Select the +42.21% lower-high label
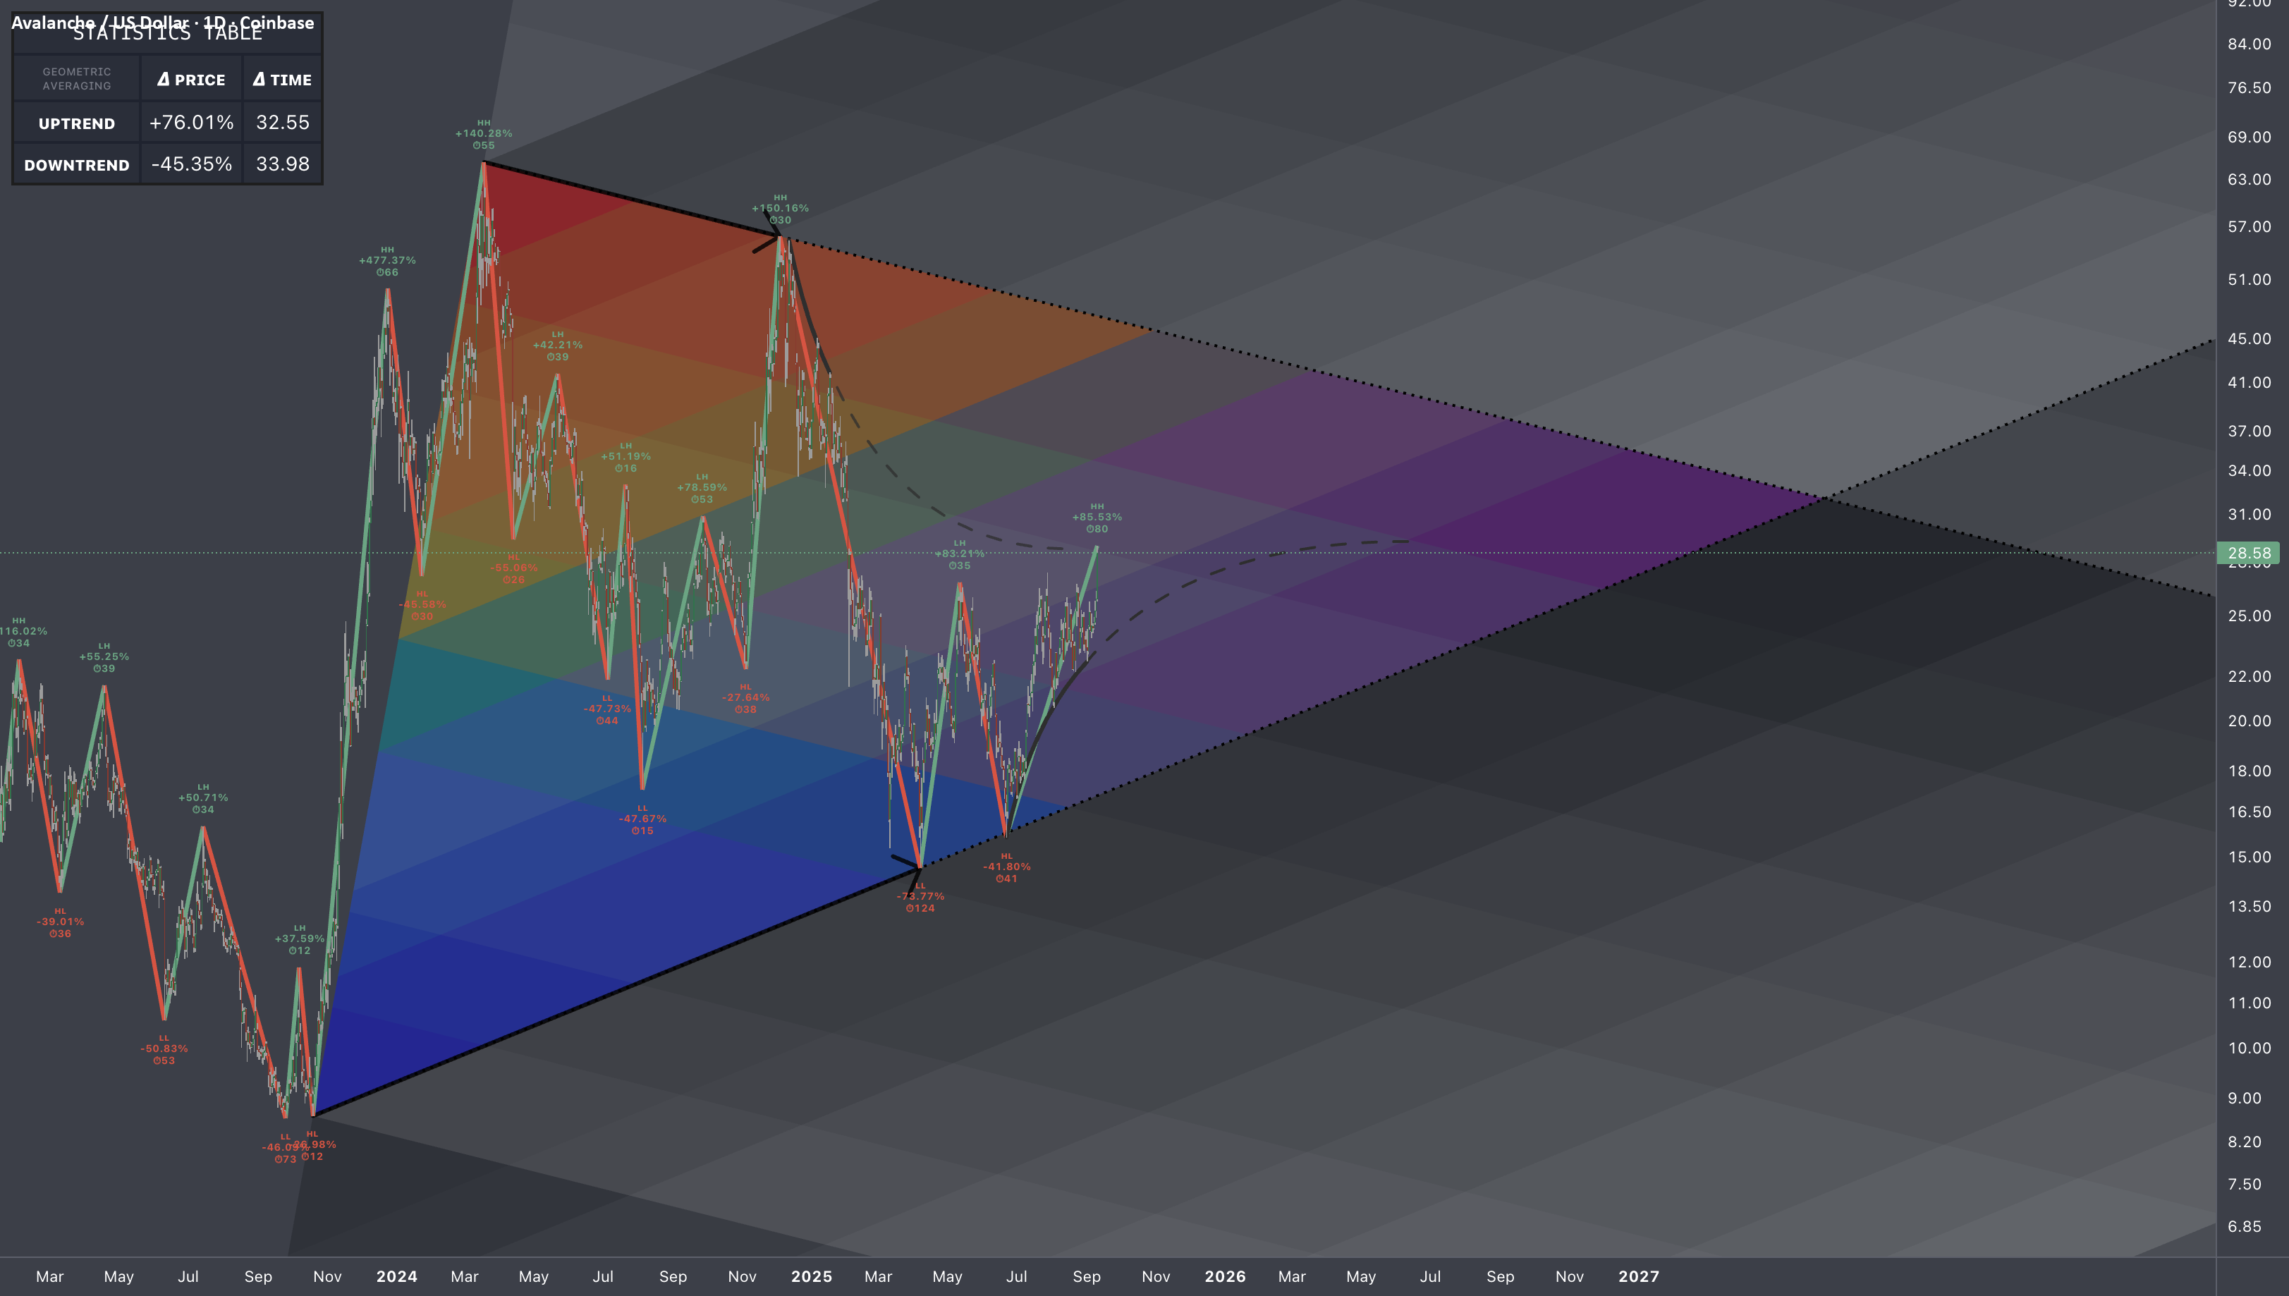 [x=557, y=346]
